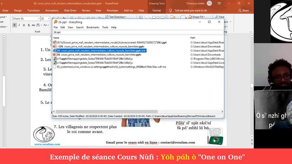
Task: Switch to the Slide Show tab in PowerPoint
Action: pos(70,10)
